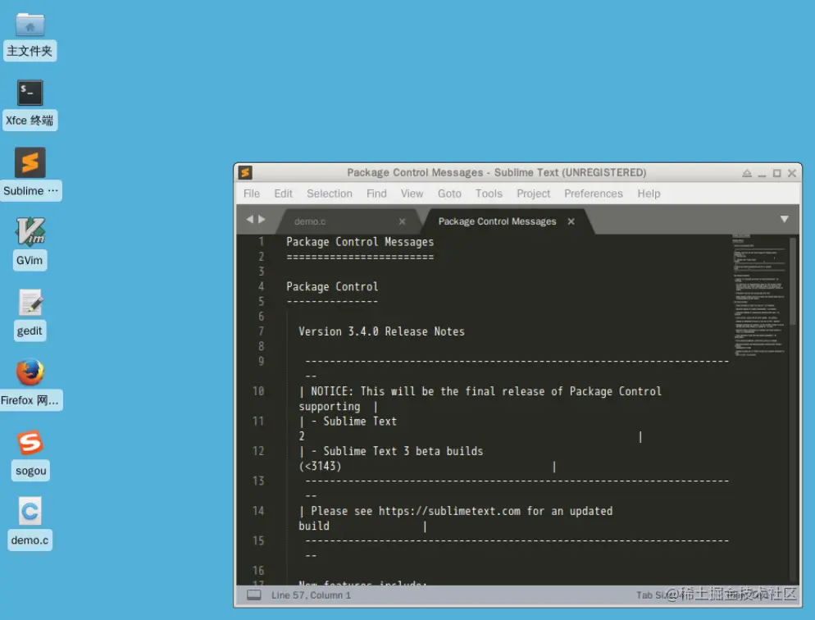Close the Sublime Text window
The image size is (815, 620).
pyautogui.click(x=791, y=173)
